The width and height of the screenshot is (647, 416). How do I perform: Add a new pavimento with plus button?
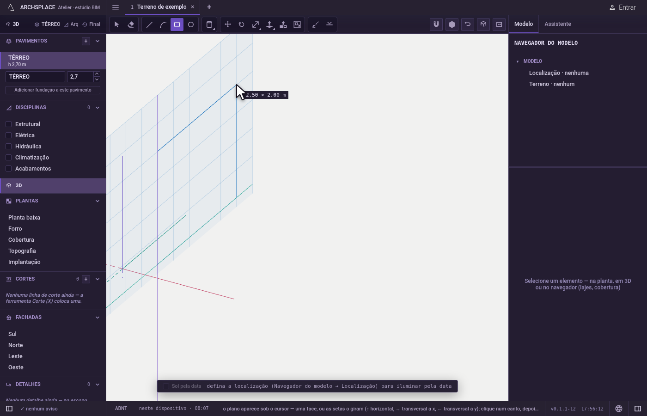point(86,41)
